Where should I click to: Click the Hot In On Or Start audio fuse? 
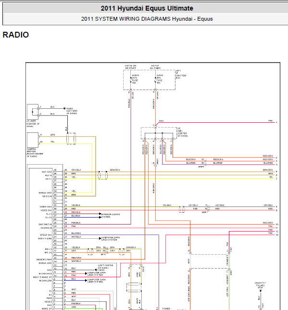(133, 79)
